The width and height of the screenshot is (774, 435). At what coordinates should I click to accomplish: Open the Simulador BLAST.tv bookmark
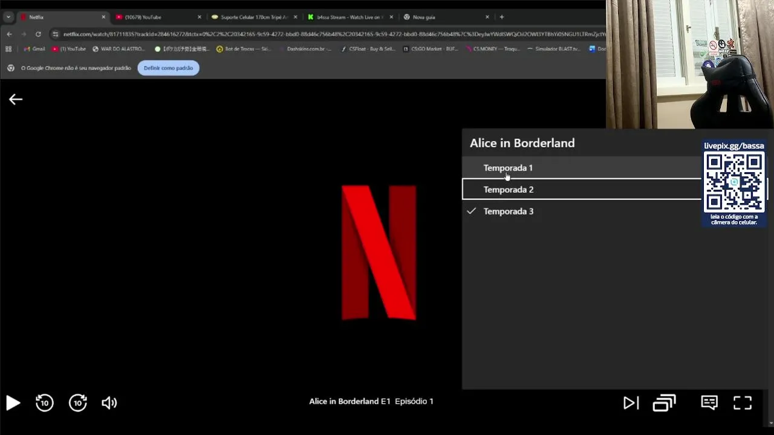[x=553, y=49]
